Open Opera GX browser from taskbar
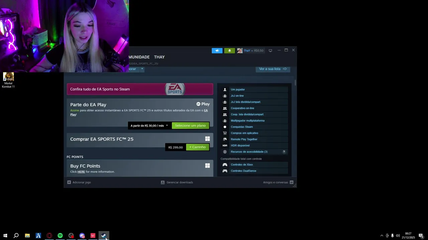This screenshot has height=240, width=428. [x=49, y=236]
